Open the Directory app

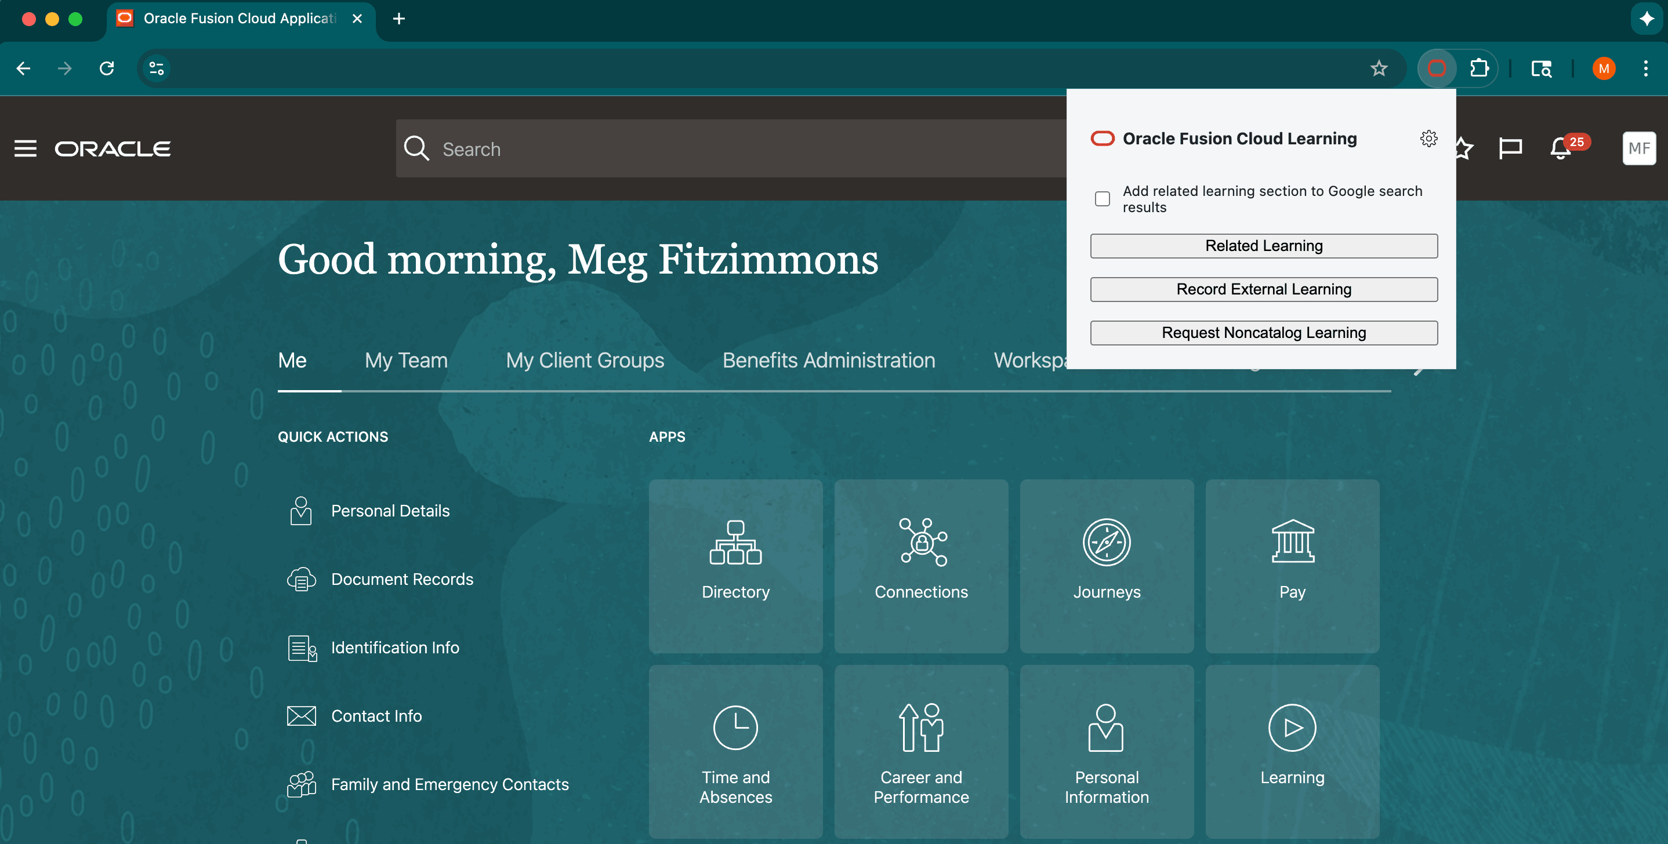[x=735, y=566]
